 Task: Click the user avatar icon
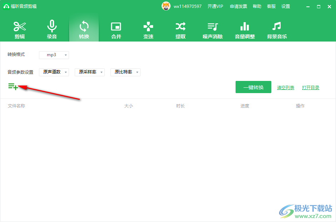(166, 6)
